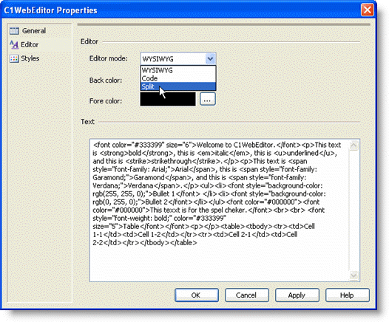Image resolution: width=389 pixels, height=322 pixels.
Task: Open the Fore color picker ellipsis button
Action: (207, 99)
